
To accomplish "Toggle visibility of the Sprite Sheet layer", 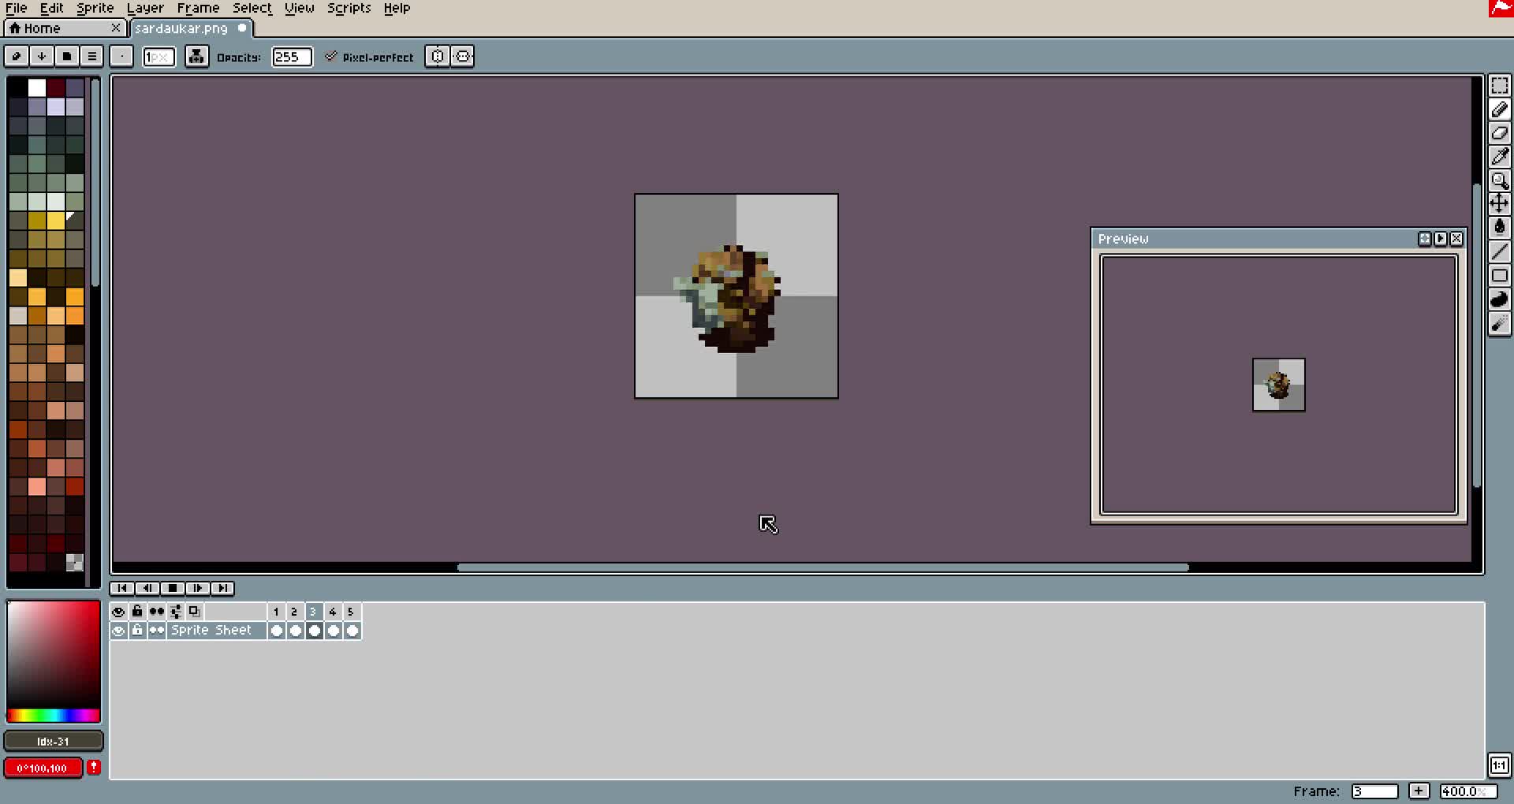I will click(118, 631).
